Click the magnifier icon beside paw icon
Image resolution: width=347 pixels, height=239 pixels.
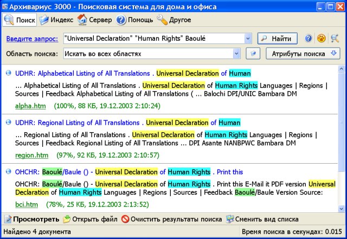(335, 38)
